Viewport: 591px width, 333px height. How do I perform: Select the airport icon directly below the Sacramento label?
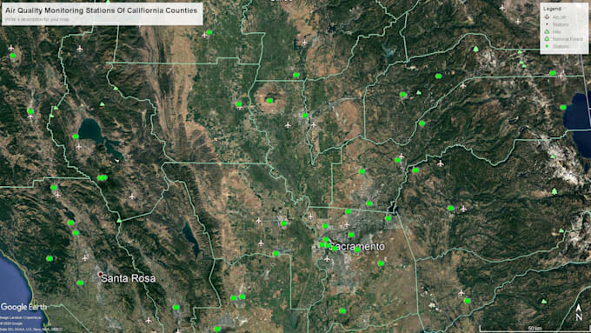click(327, 259)
